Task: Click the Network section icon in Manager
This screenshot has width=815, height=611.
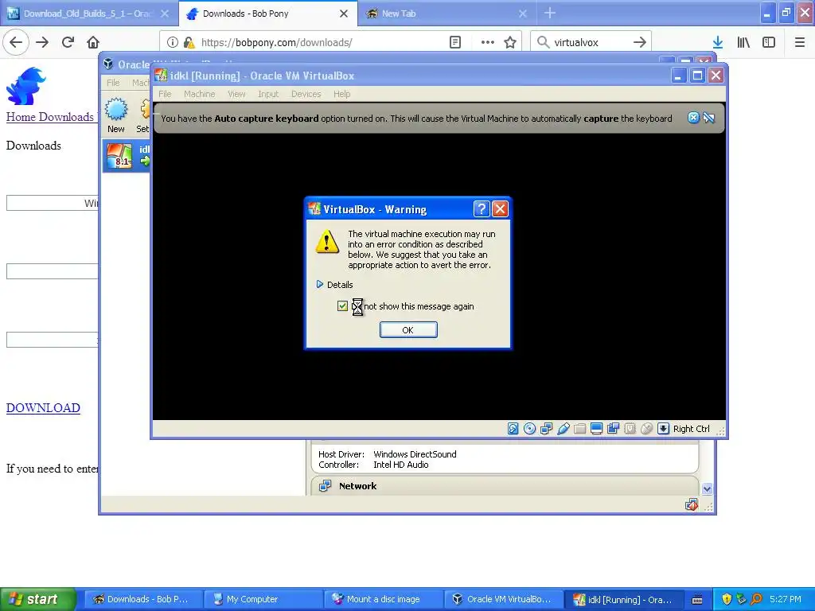Action: coord(325,486)
